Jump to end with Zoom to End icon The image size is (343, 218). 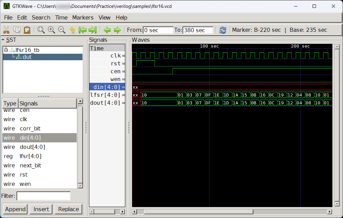click(x=92, y=30)
